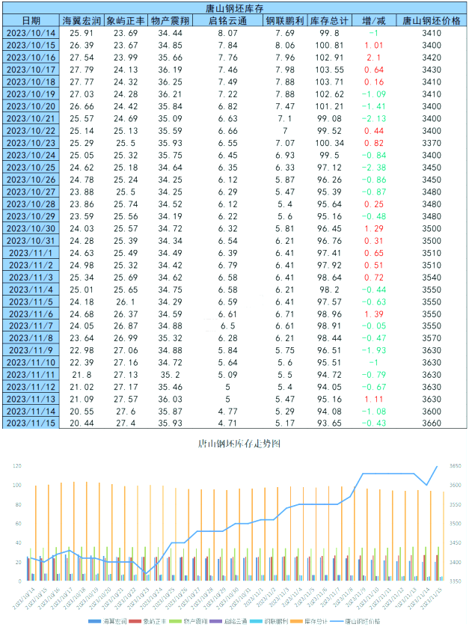Click the 唐山钢坯价格 line legend entry

(355, 621)
